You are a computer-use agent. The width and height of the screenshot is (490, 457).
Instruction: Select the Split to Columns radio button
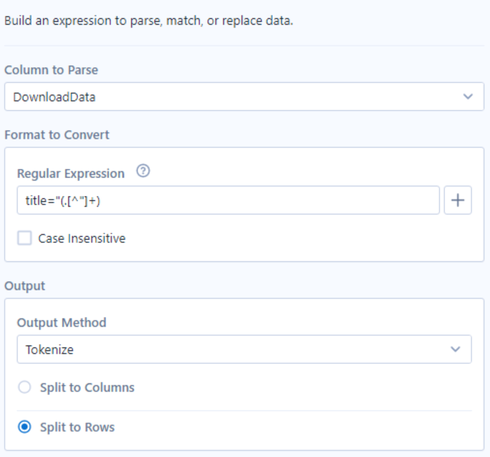(25, 388)
